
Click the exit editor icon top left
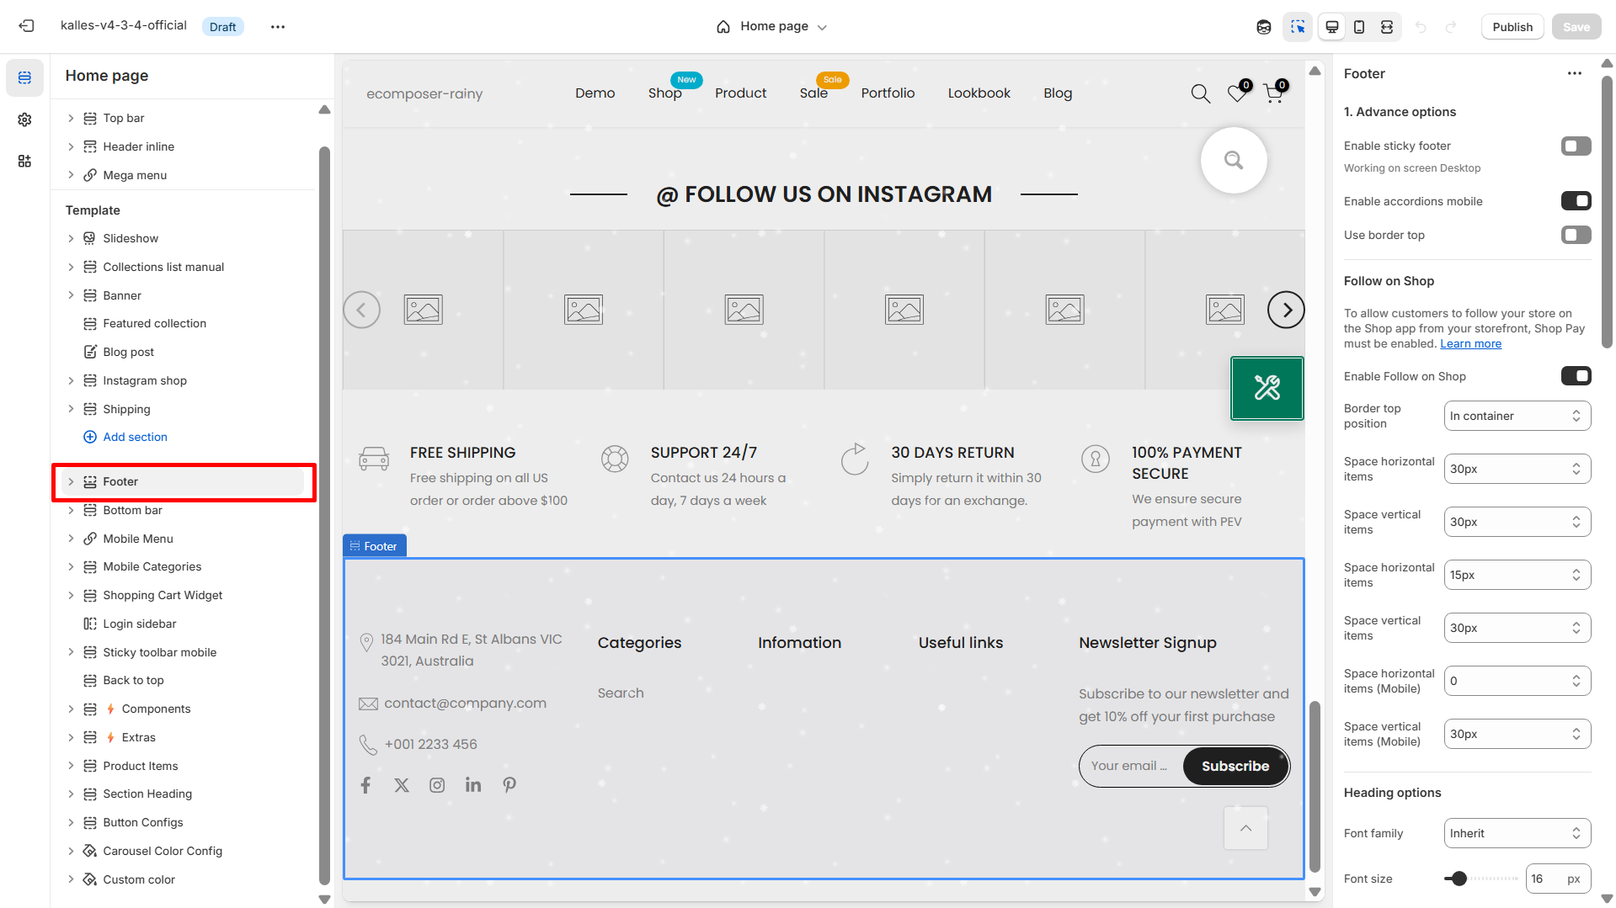[x=26, y=25]
